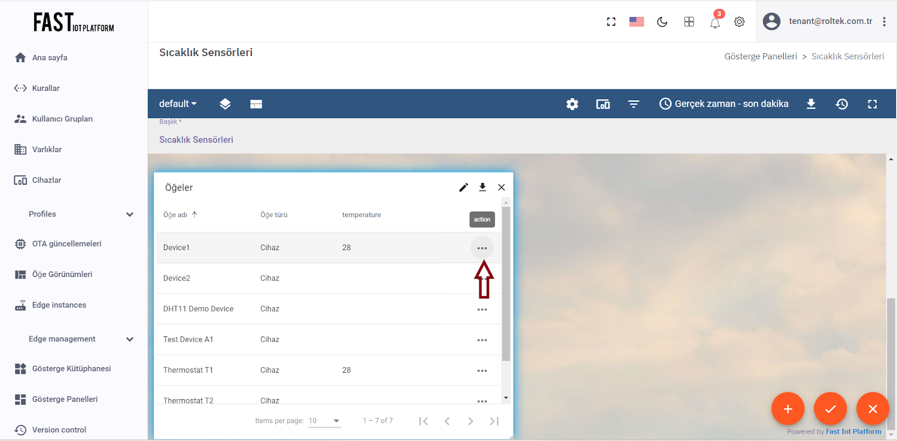Image resolution: width=897 pixels, height=441 pixels.
Task: Open actions menu for DHT11 Demo Device
Action: point(482,309)
